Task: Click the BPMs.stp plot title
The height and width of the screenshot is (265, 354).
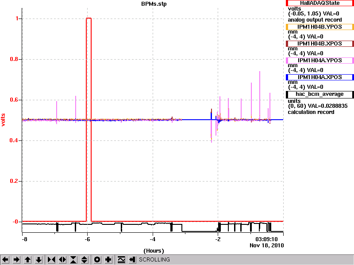Action: coord(154,4)
